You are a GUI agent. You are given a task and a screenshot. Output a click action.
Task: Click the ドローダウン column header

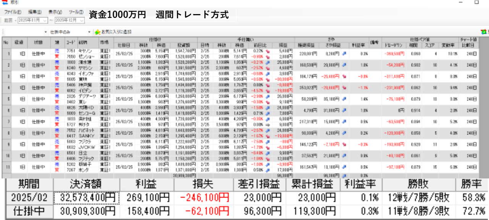point(393,45)
